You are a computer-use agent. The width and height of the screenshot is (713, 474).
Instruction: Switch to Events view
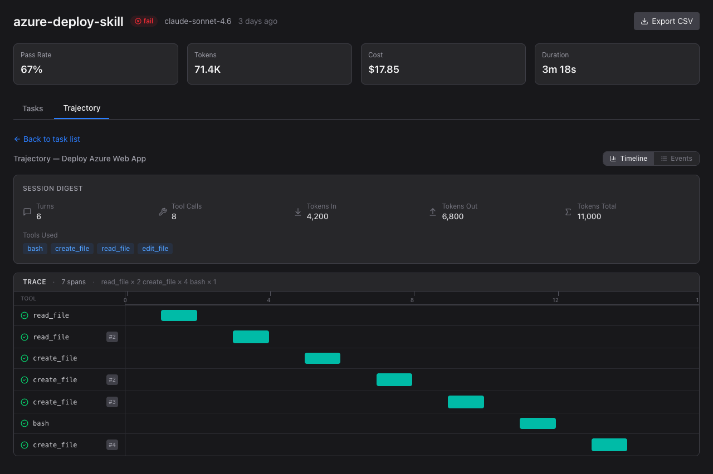click(x=676, y=159)
